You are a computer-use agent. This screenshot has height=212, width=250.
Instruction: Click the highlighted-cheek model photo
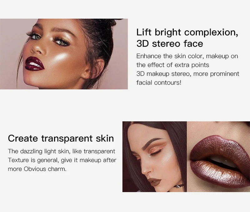64,54
